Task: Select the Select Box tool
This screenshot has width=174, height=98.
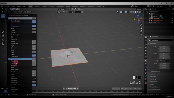Action: [3, 16]
